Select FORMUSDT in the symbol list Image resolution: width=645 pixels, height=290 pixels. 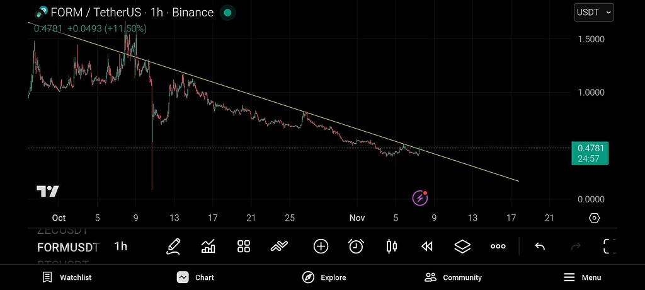pyautogui.click(x=68, y=247)
